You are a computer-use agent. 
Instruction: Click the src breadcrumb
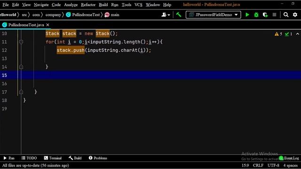24,15
